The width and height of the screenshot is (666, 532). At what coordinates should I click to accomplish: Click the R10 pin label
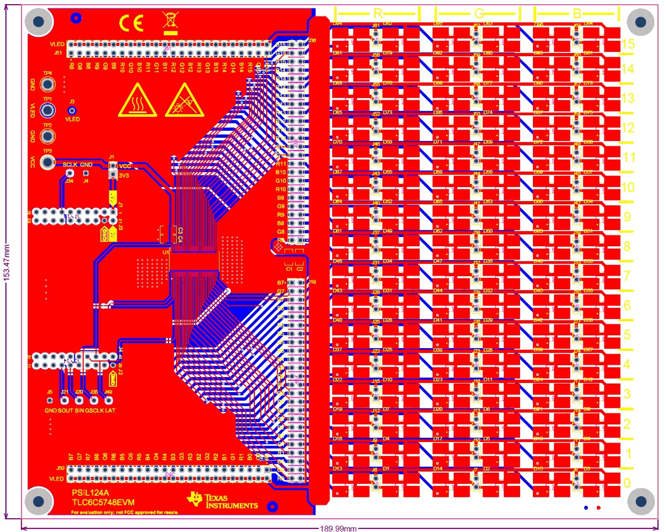click(x=280, y=190)
